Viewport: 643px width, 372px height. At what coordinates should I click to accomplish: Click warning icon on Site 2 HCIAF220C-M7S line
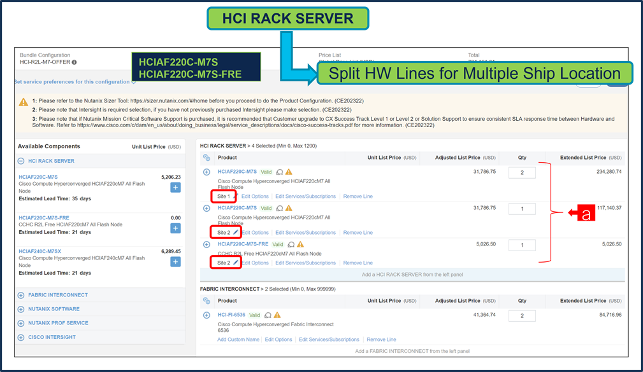click(289, 209)
